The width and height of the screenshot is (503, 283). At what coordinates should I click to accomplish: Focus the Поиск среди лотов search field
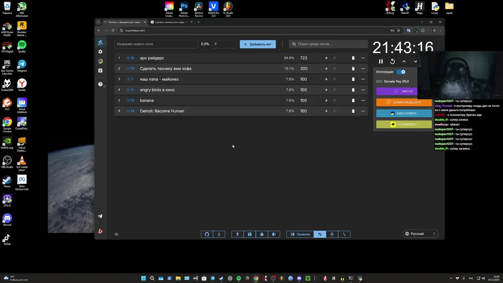pos(328,44)
